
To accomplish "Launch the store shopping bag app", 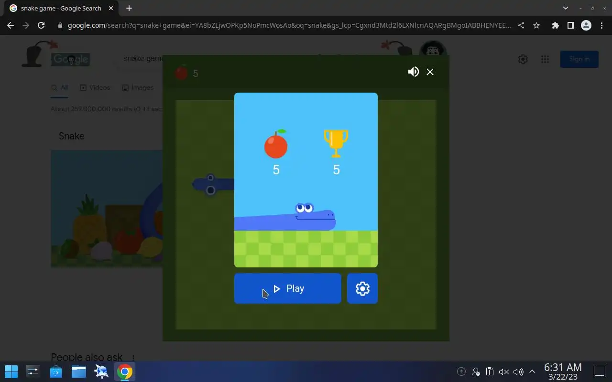I will (x=56, y=371).
